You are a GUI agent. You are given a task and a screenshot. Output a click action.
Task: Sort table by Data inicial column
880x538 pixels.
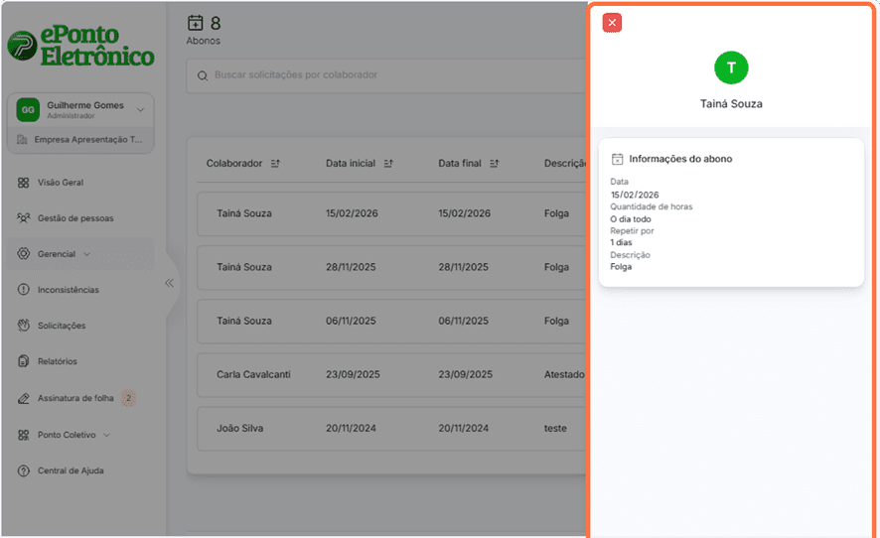click(388, 164)
